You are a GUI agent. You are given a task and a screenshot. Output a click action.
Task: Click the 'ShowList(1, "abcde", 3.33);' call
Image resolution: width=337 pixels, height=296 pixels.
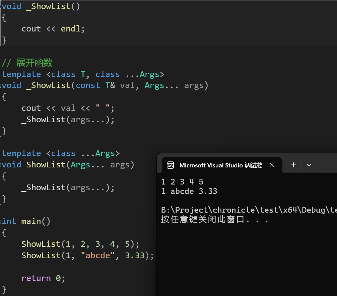(x=87, y=255)
